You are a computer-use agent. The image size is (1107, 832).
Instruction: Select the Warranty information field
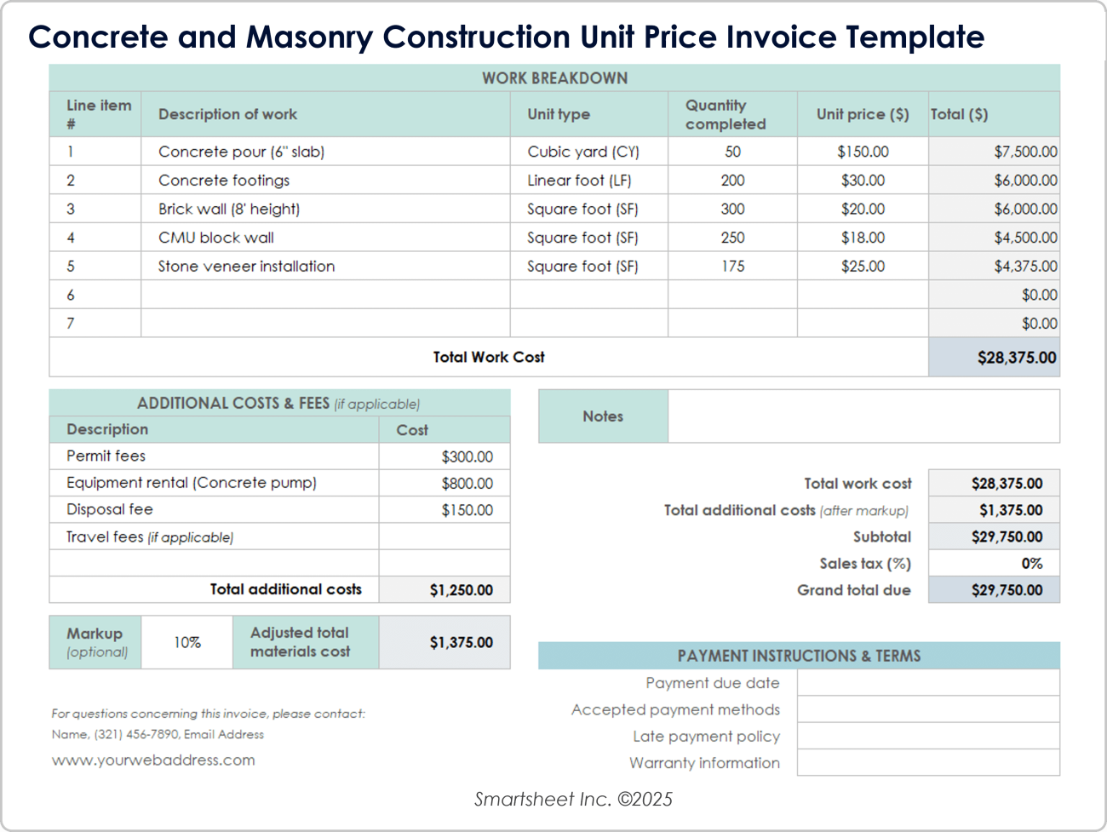928,762
